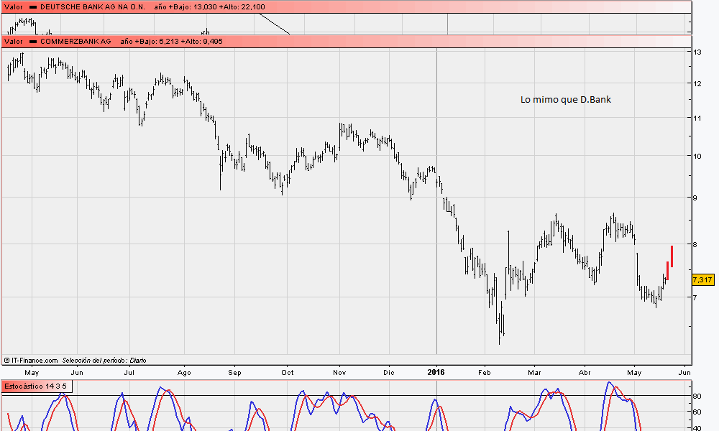The height and width of the screenshot is (431, 719).
Task: Open the IT-Finance.com link
Action: [34, 361]
